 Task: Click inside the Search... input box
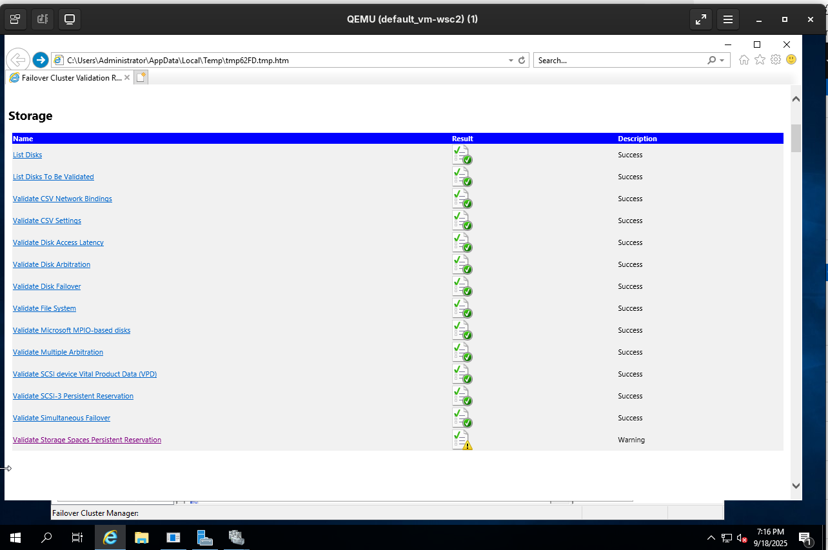[x=620, y=61]
